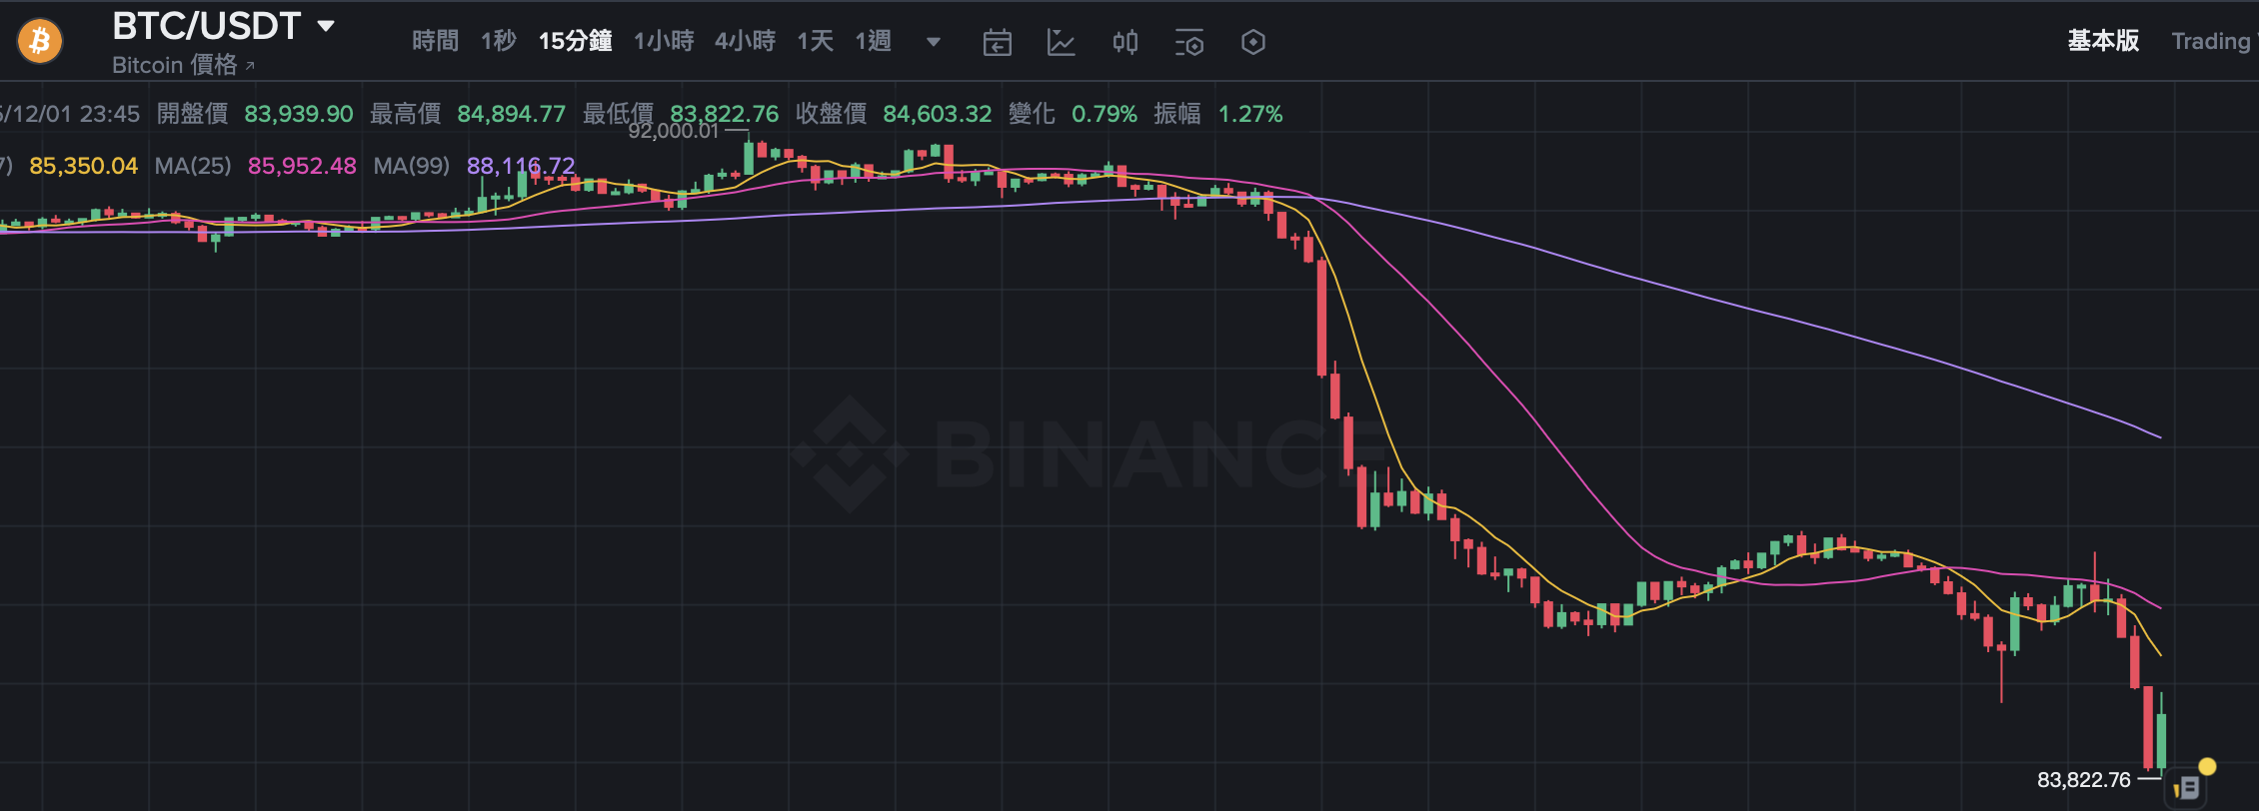Open the Bitcoin 價格 link
2259x811 pixels.
174,65
